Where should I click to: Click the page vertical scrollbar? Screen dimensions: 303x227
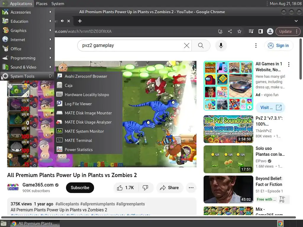301,59
